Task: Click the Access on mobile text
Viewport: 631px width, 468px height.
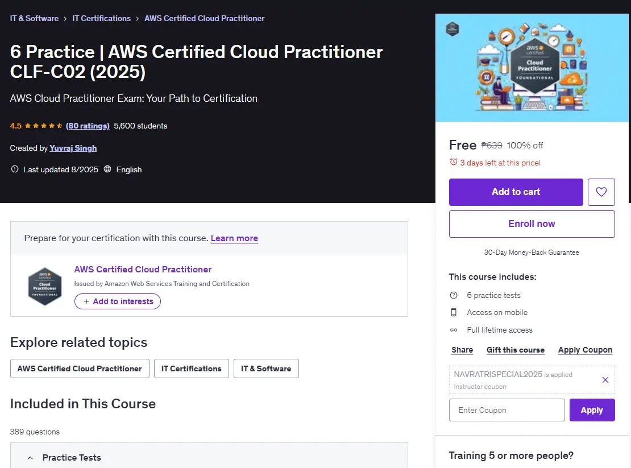Action: pyautogui.click(x=497, y=312)
